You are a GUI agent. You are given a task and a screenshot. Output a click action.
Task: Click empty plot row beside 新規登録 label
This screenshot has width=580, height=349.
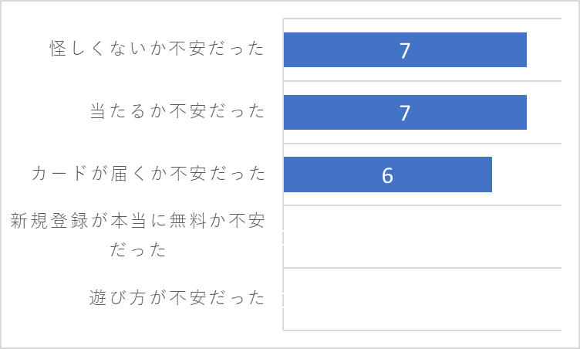coord(423,236)
